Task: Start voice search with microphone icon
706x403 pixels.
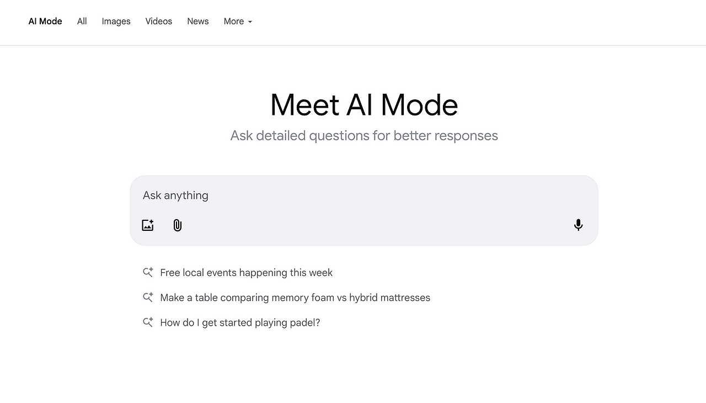Action: click(x=578, y=225)
